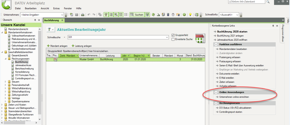Toggle the magnifier detail view icon
Screen dimensions: 290x125
coord(116,15)
